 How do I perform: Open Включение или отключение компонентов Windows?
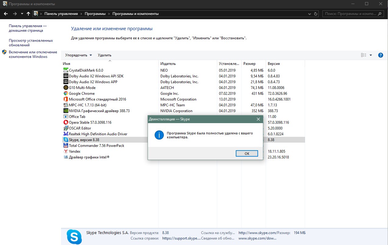(x=33, y=54)
